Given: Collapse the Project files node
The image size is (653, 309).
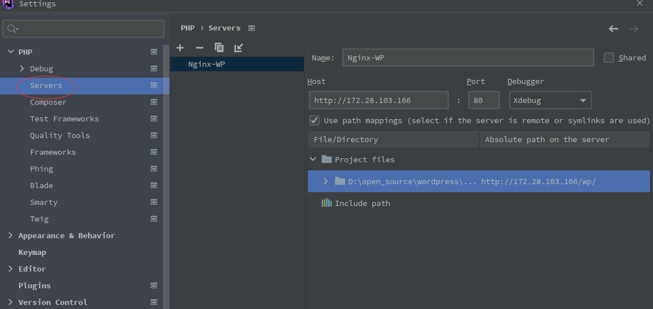Looking at the screenshot, I should [313, 159].
